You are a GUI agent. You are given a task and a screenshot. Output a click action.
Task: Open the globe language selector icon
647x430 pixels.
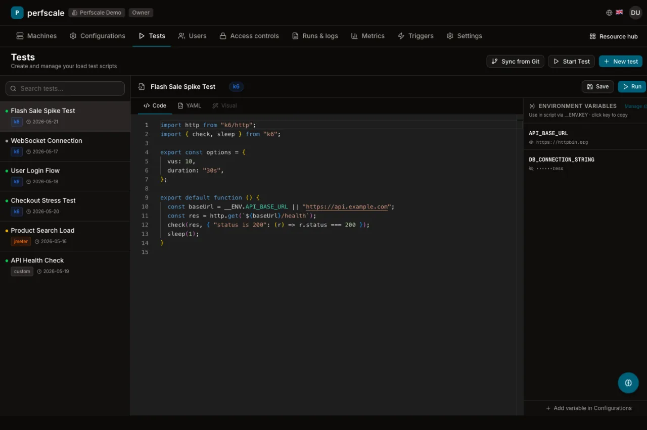[609, 13]
